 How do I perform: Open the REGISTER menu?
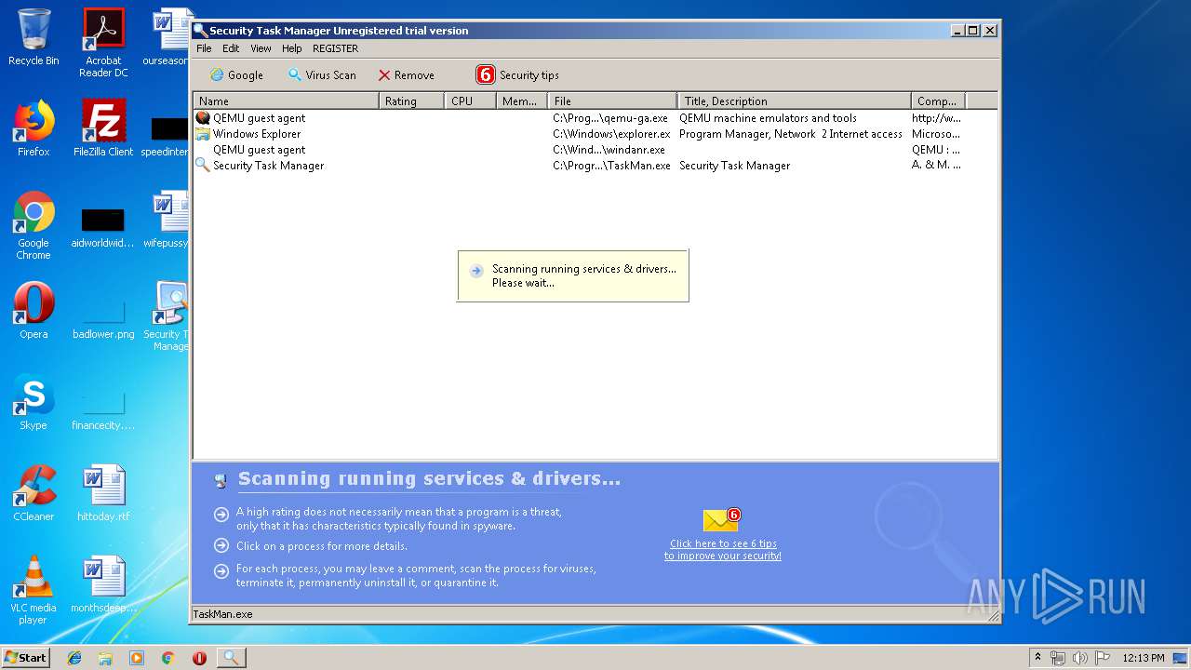(x=335, y=48)
